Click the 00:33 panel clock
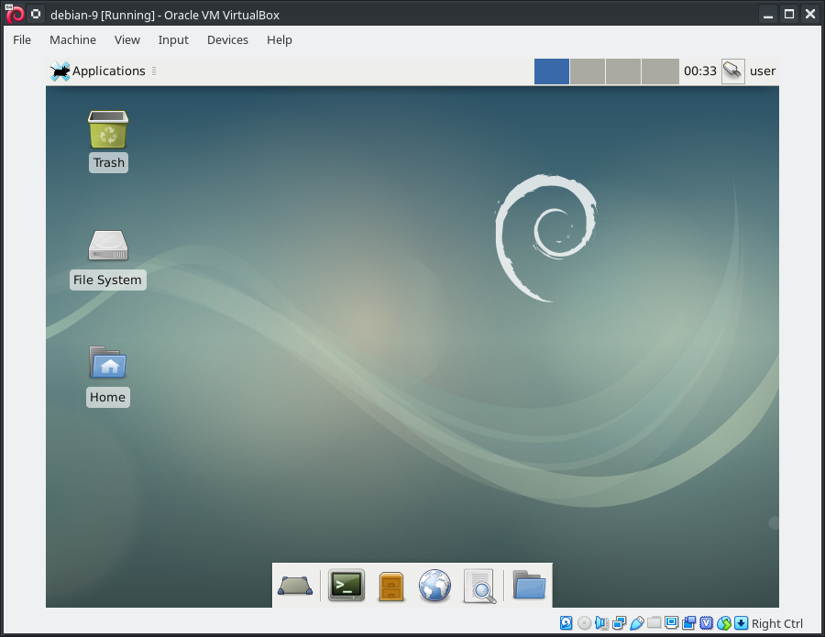The image size is (825, 637). pyautogui.click(x=700, y=71)
